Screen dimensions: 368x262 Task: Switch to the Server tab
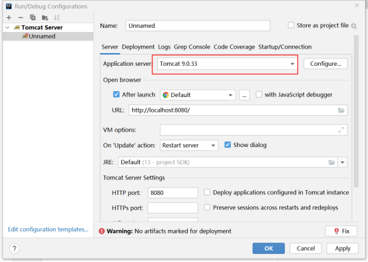coord(110,47)
